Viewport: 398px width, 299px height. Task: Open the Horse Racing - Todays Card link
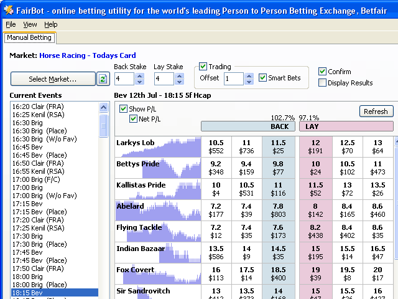pyautogui.click(x=88, y=55)
